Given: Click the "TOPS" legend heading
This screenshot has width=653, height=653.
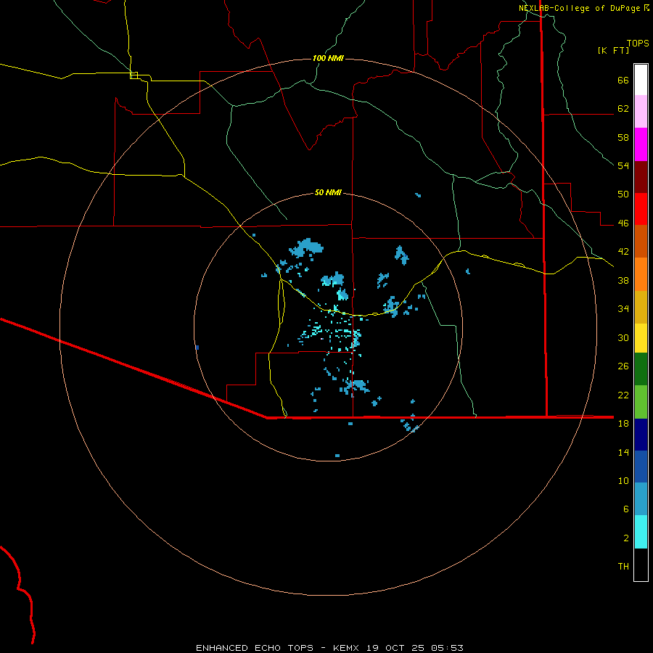Looking at the screenshot, I should pos(638,44).
